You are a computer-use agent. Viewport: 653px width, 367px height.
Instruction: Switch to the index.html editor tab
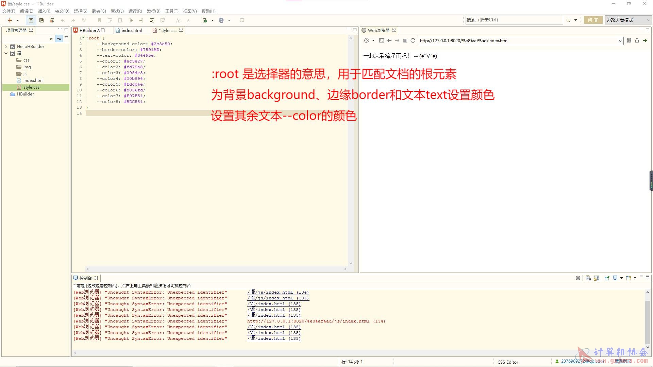132,30
